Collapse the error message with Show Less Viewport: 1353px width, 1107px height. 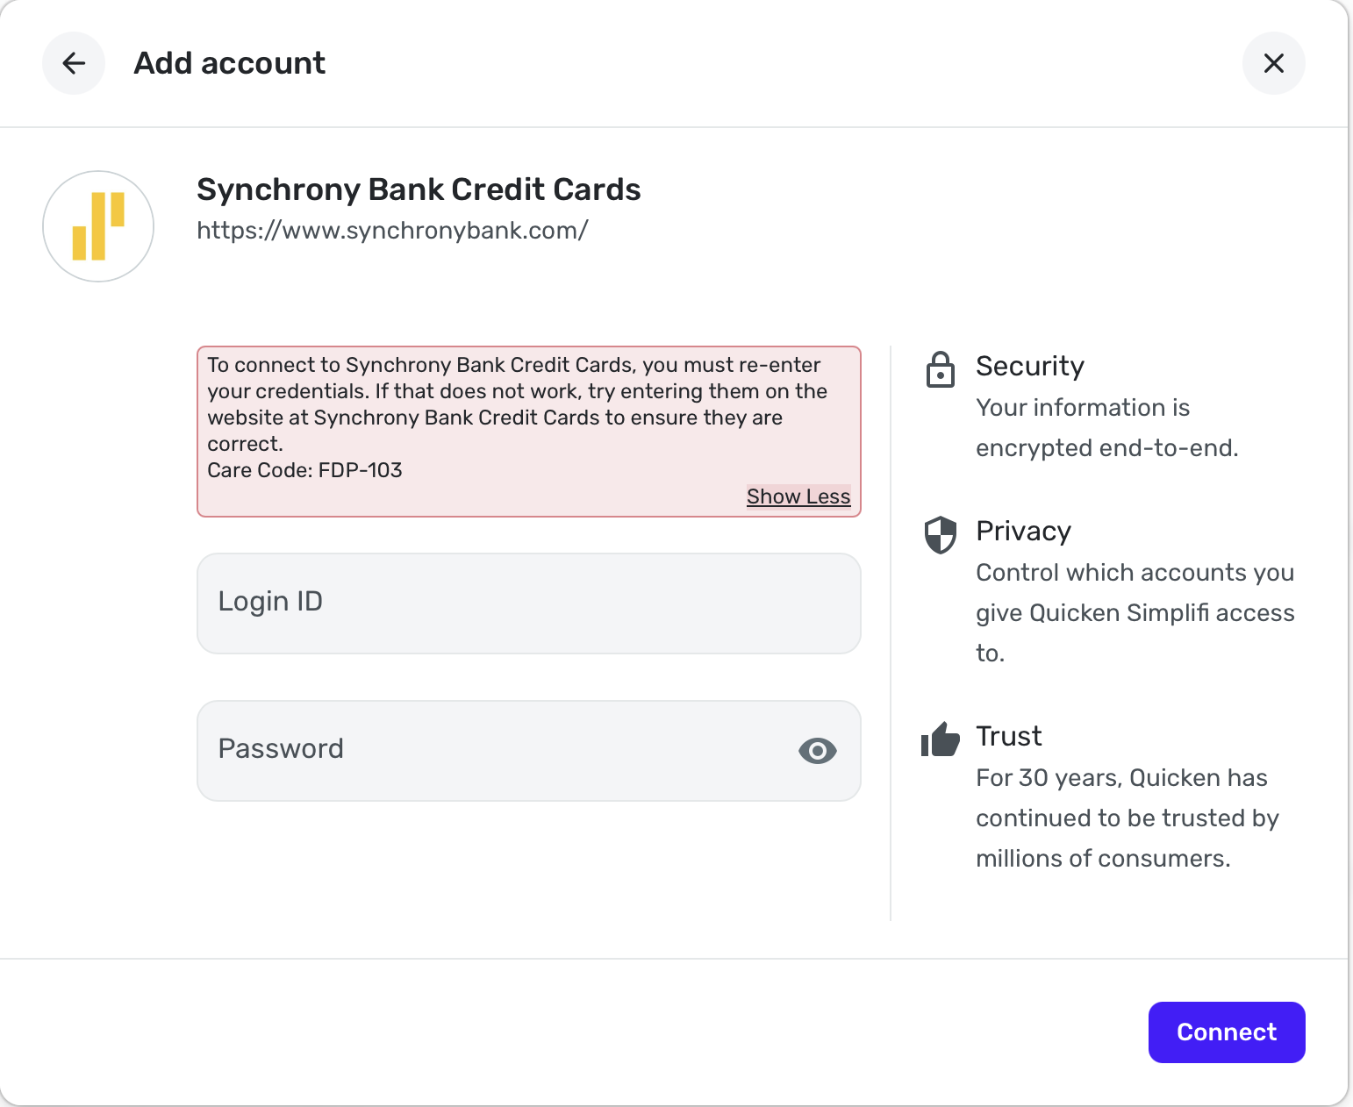tap(798, 496)
